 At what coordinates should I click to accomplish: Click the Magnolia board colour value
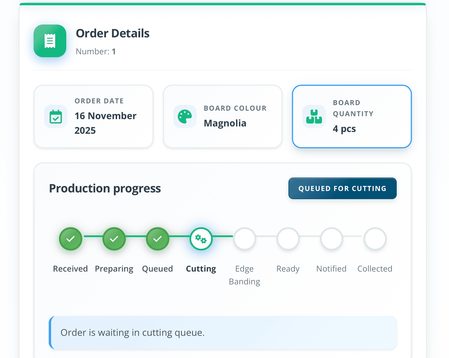pyautogui.click(x=225, y=123)
